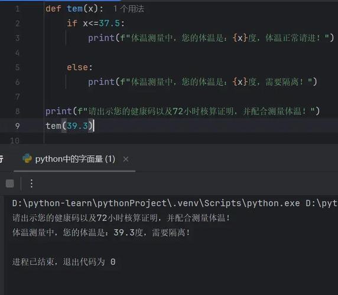Close the python中的字面量 (1) run tab

126,159
